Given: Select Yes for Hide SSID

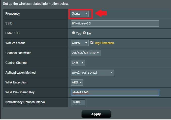Looking at the screenshot, I should pyautogui.click(x=74, y=33).
